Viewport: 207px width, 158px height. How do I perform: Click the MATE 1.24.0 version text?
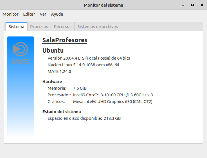pyautogui.click(x=59, y=71)
